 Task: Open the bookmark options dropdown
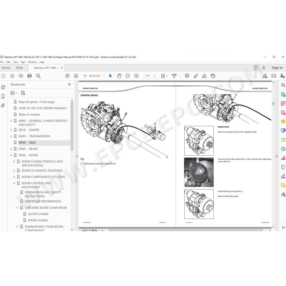pos(14,93)
